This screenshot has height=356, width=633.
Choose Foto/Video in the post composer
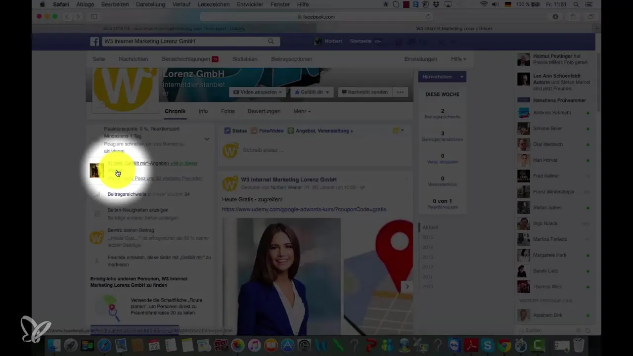[x=268, y=131]
